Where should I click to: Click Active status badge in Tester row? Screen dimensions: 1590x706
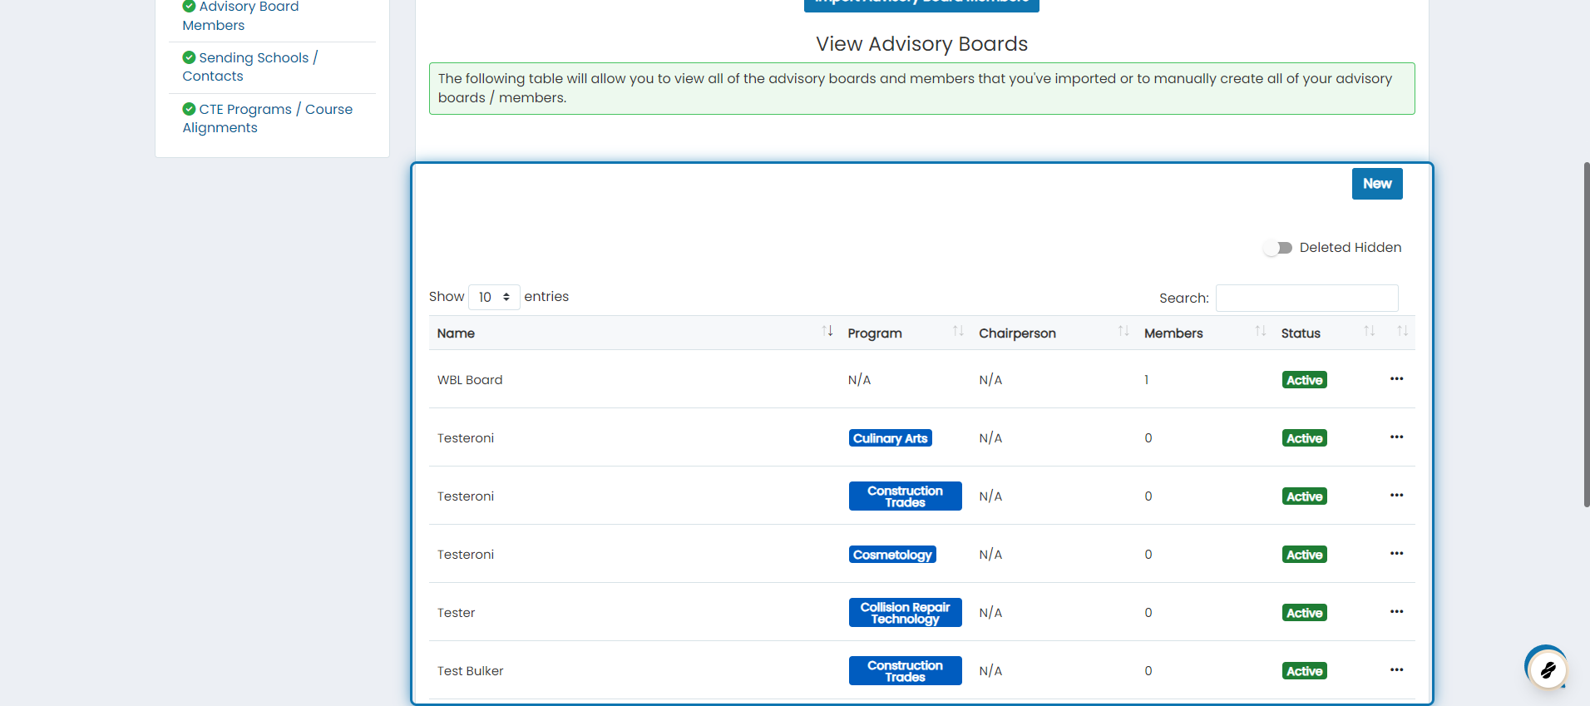pos(1304,613)
